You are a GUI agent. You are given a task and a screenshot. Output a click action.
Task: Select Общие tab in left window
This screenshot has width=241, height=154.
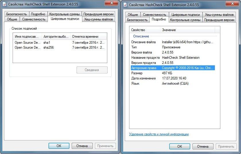click(12, 19)
